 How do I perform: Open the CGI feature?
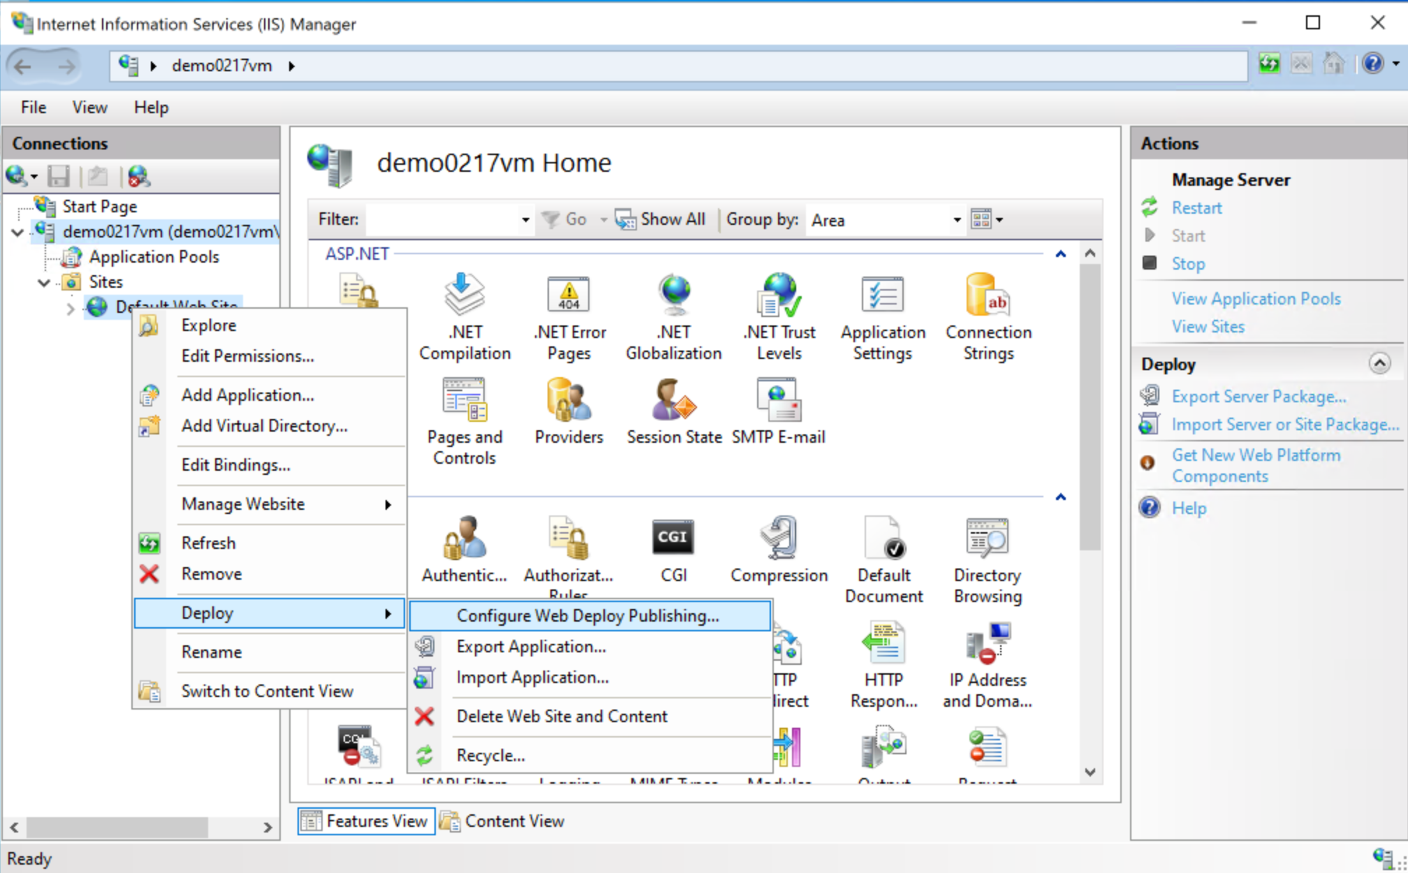click(x=673, y=552)
